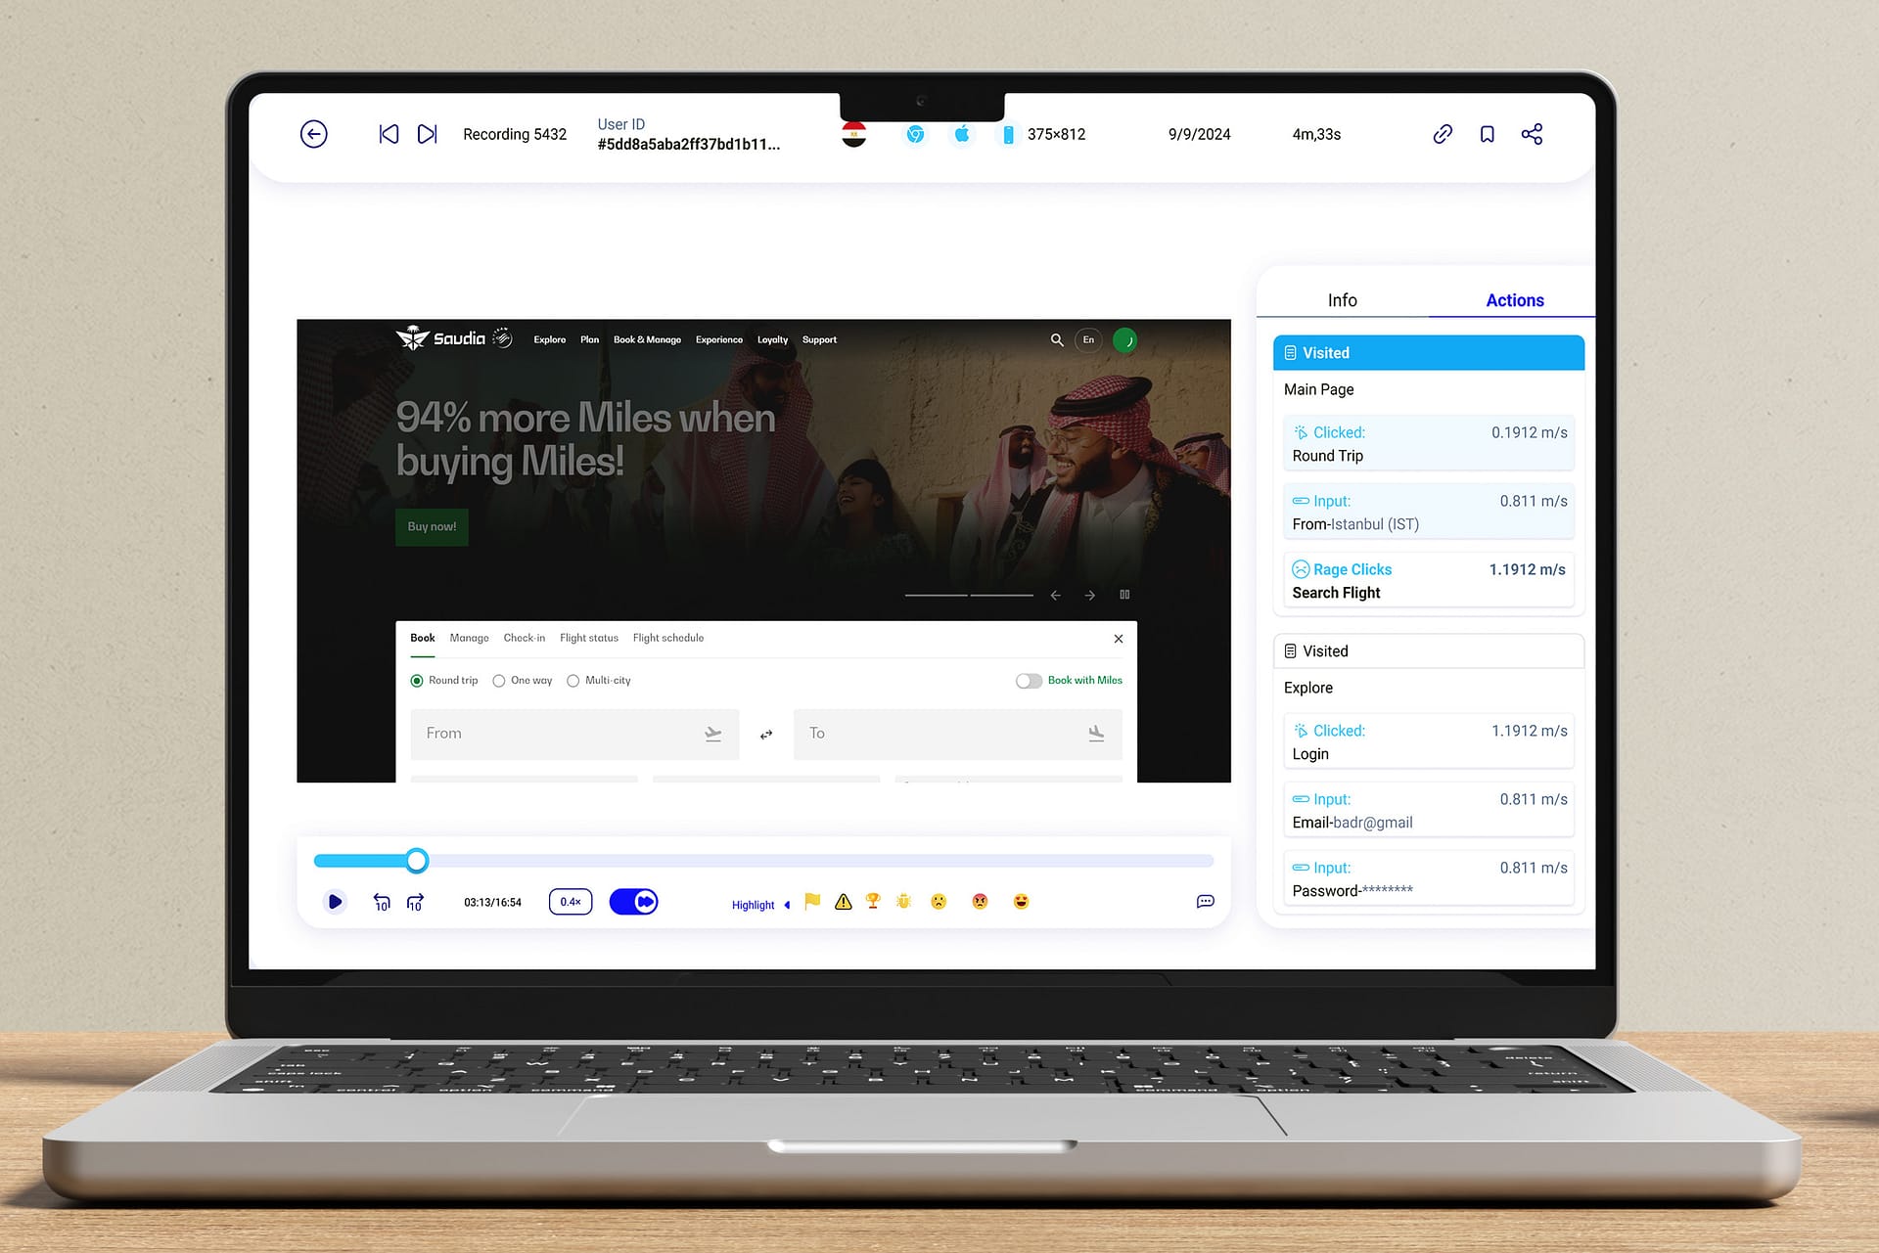Add warning triangle highlight marker

pos(843,902)
